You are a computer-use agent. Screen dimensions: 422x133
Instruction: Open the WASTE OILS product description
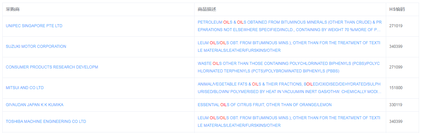(x=289, y=67)
